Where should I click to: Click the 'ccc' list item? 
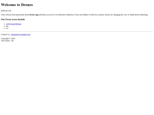(x=7, y=28)
